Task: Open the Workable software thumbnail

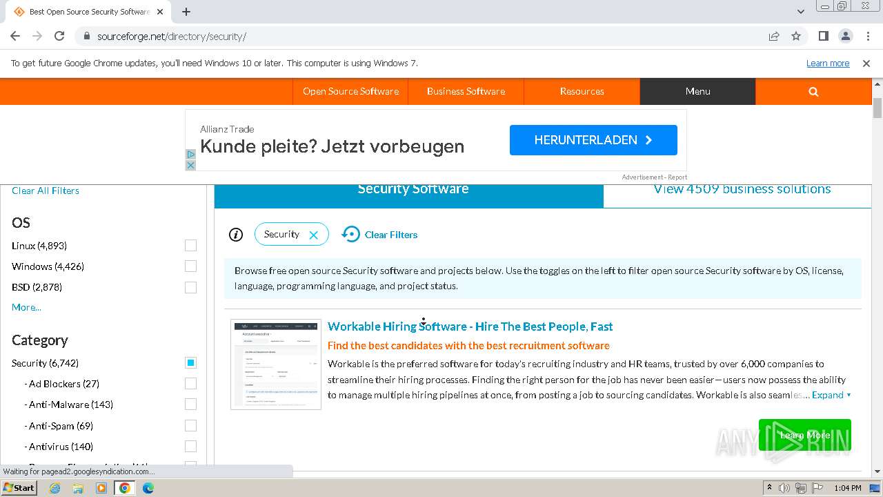Action: point(276,364)
